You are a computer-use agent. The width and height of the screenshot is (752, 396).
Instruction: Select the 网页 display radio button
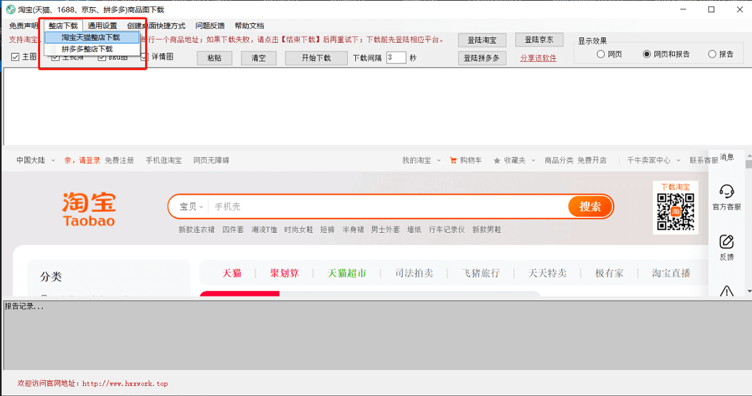(x=600, y=54)
